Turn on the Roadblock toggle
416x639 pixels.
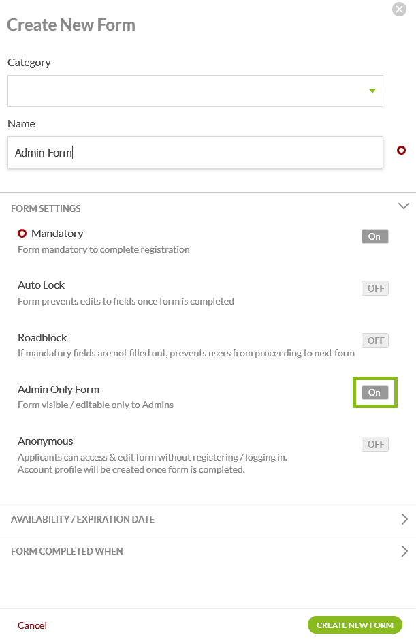point(375,341)
